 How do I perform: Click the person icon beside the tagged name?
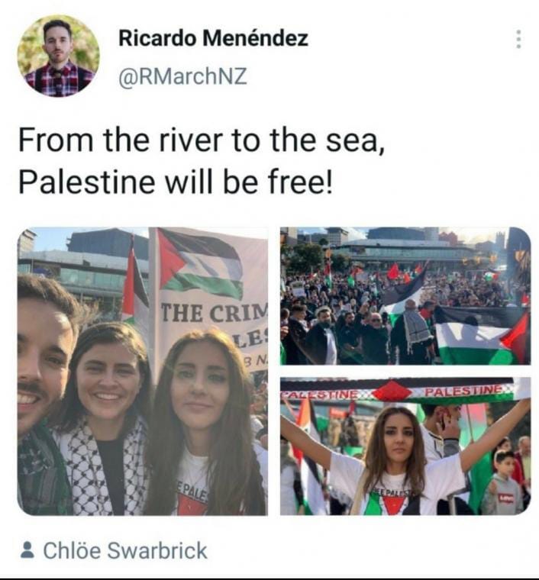[27, 549]
